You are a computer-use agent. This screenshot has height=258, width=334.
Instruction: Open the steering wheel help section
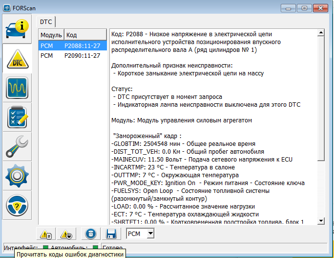click(x=17, y=205)
